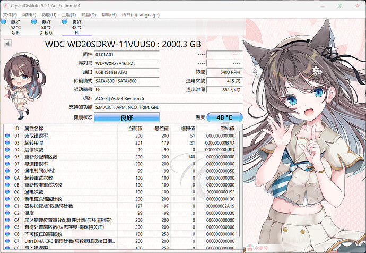Select the H: disk tab

click(x=77, y=27)
